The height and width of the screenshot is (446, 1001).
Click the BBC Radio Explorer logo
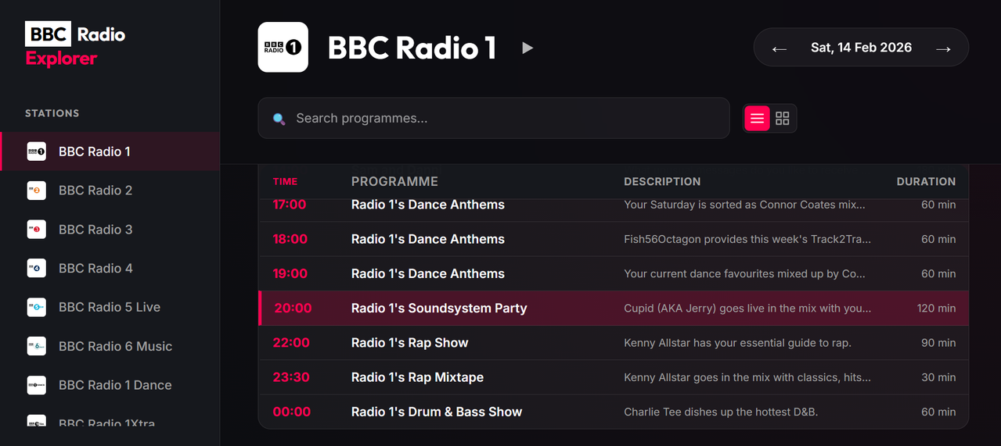[x=75, y=46]
